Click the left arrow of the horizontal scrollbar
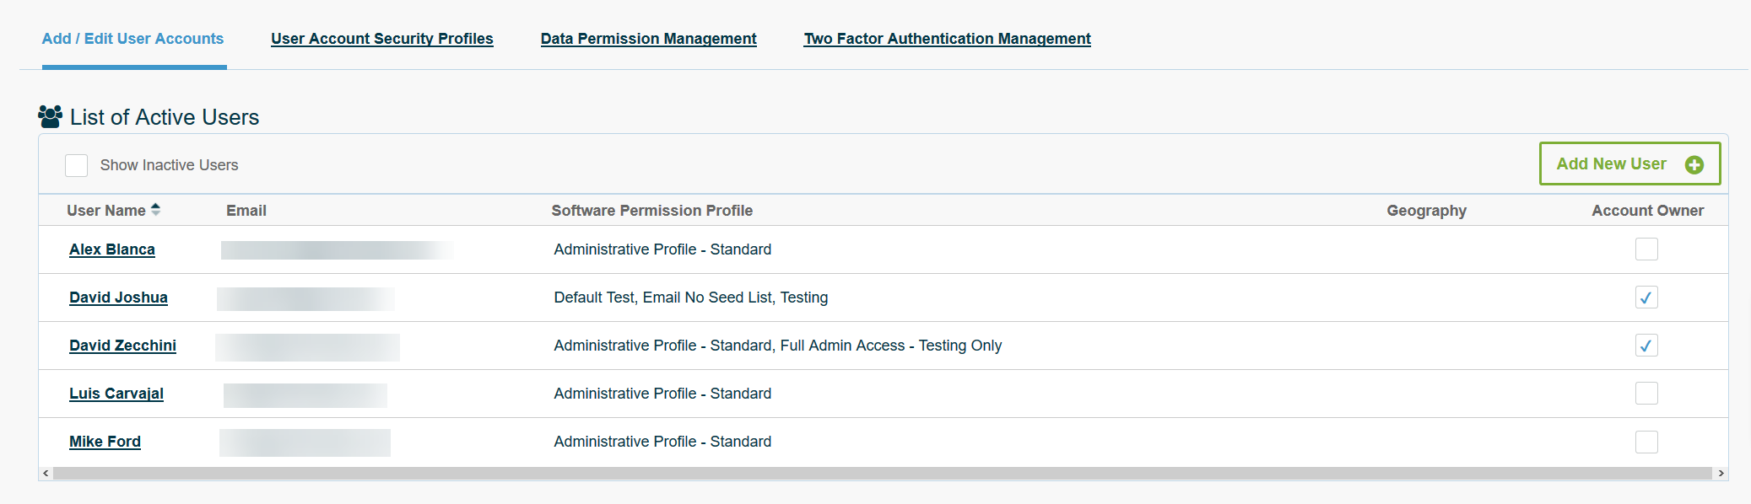The image size is (1751, 504). (x=44, y=471)
